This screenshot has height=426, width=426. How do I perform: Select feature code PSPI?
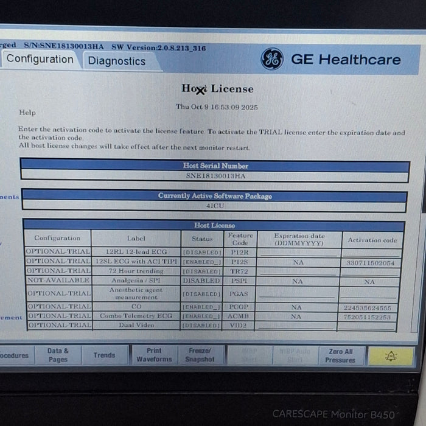239,281
